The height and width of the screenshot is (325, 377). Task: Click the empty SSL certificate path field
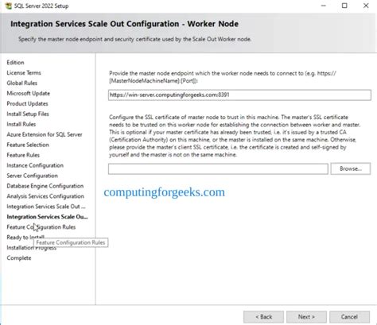218,168
